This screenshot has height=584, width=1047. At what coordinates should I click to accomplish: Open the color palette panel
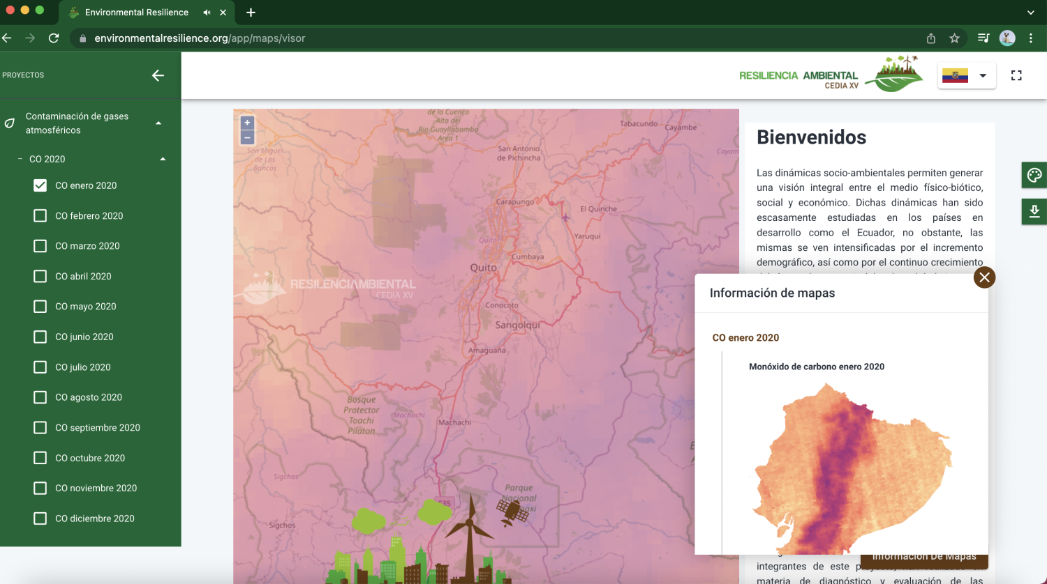pos(1034,175)
